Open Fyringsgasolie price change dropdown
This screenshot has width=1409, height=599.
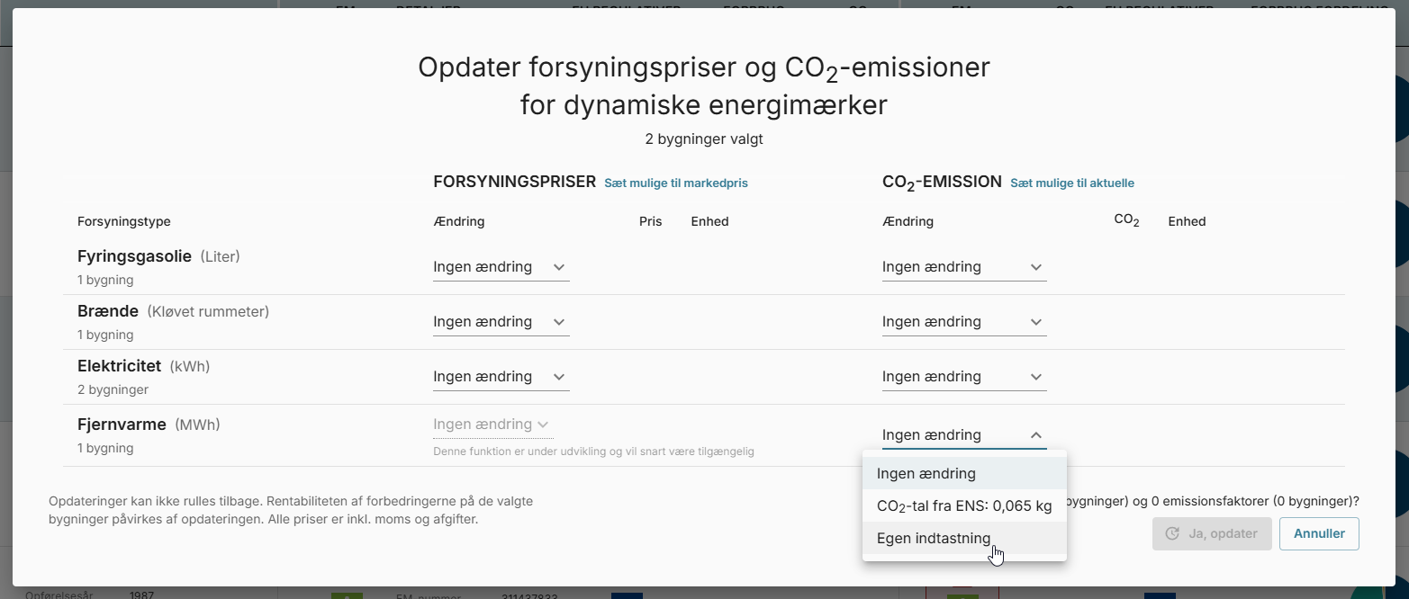[x=501, y=267]
